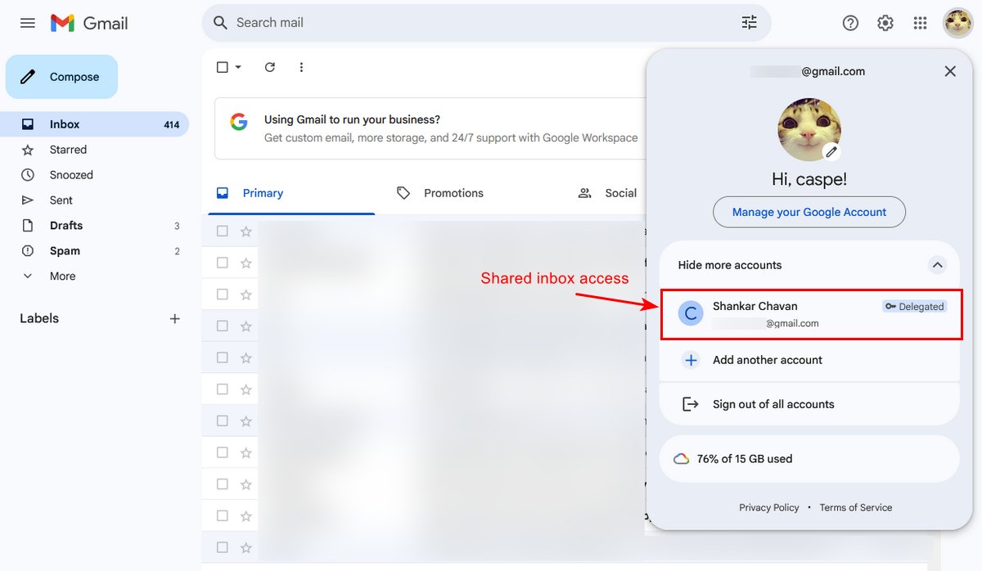Open the Terms of Service link
The width and height of the screenshot is (982, 571).
[x=856, y=508]
